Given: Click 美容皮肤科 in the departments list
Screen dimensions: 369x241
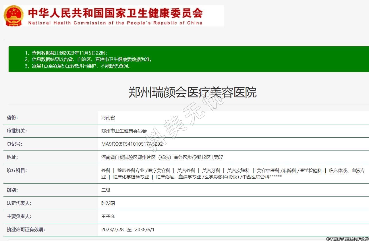Looking at the screenshot, I should pos(238,170).
